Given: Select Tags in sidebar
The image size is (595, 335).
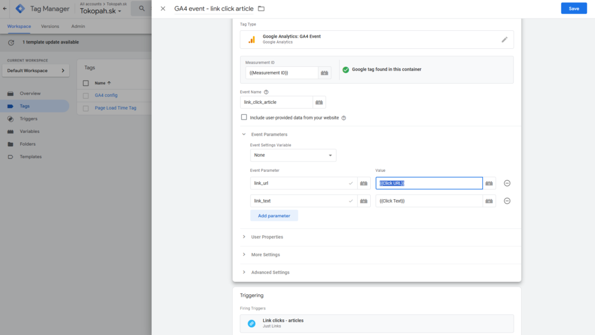Looking at the screenshot, I should (x=34, y=106).
